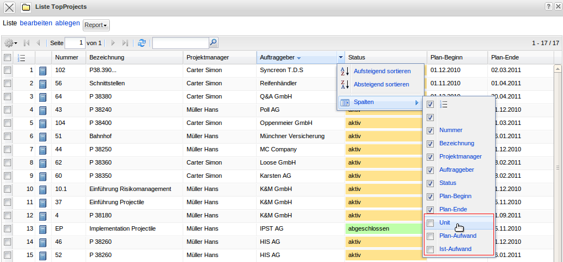Go to the first page arrow
The image size is (563, 262).
tap(26, 43)
